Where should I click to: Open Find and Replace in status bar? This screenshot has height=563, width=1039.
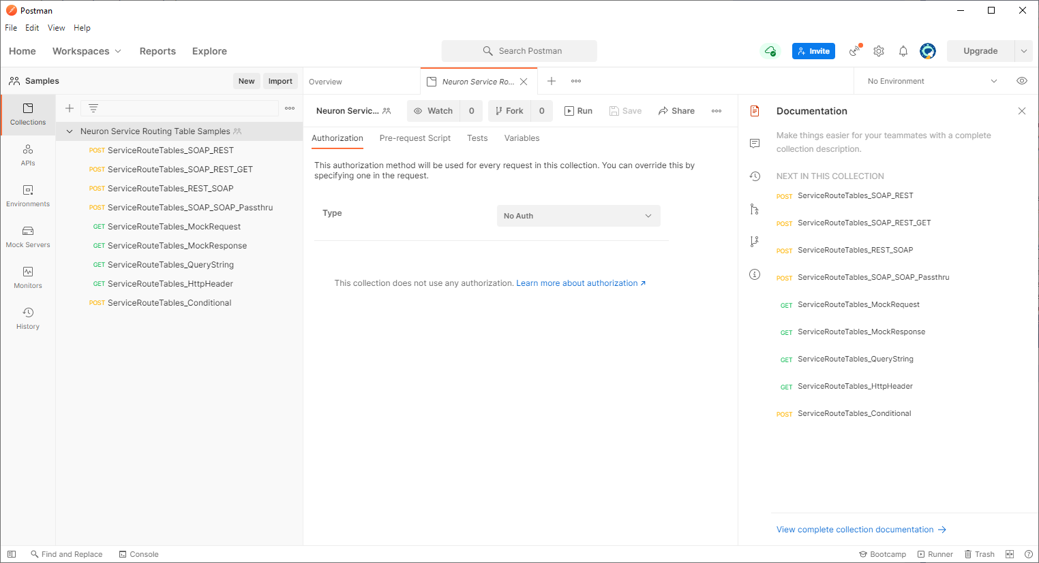point(67,554)
